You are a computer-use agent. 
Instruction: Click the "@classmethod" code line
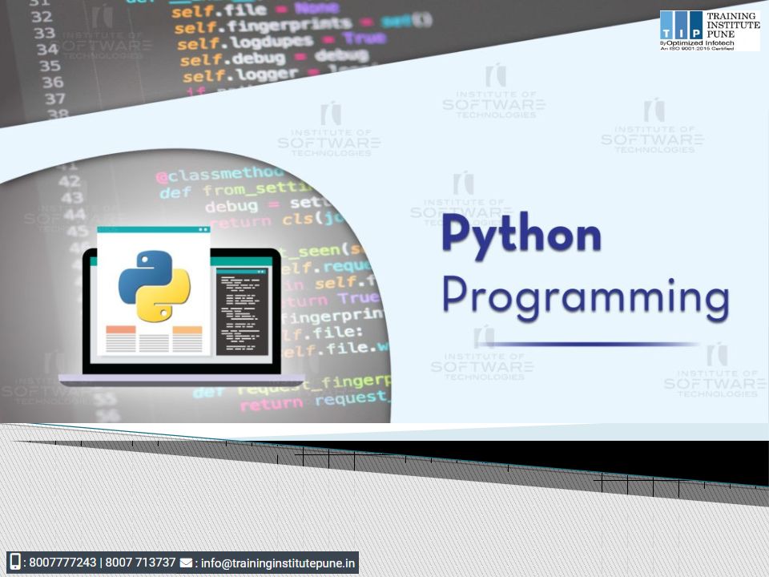pos(219,175)
